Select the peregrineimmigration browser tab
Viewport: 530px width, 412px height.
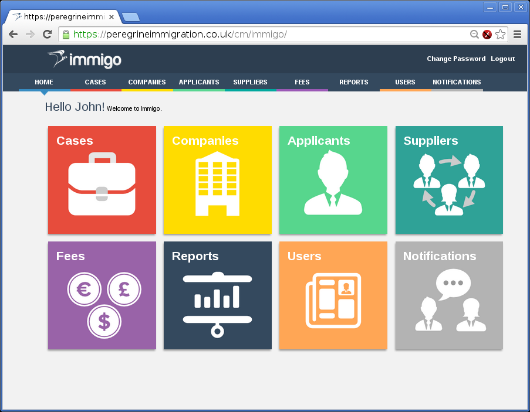(x=62, y=17)
